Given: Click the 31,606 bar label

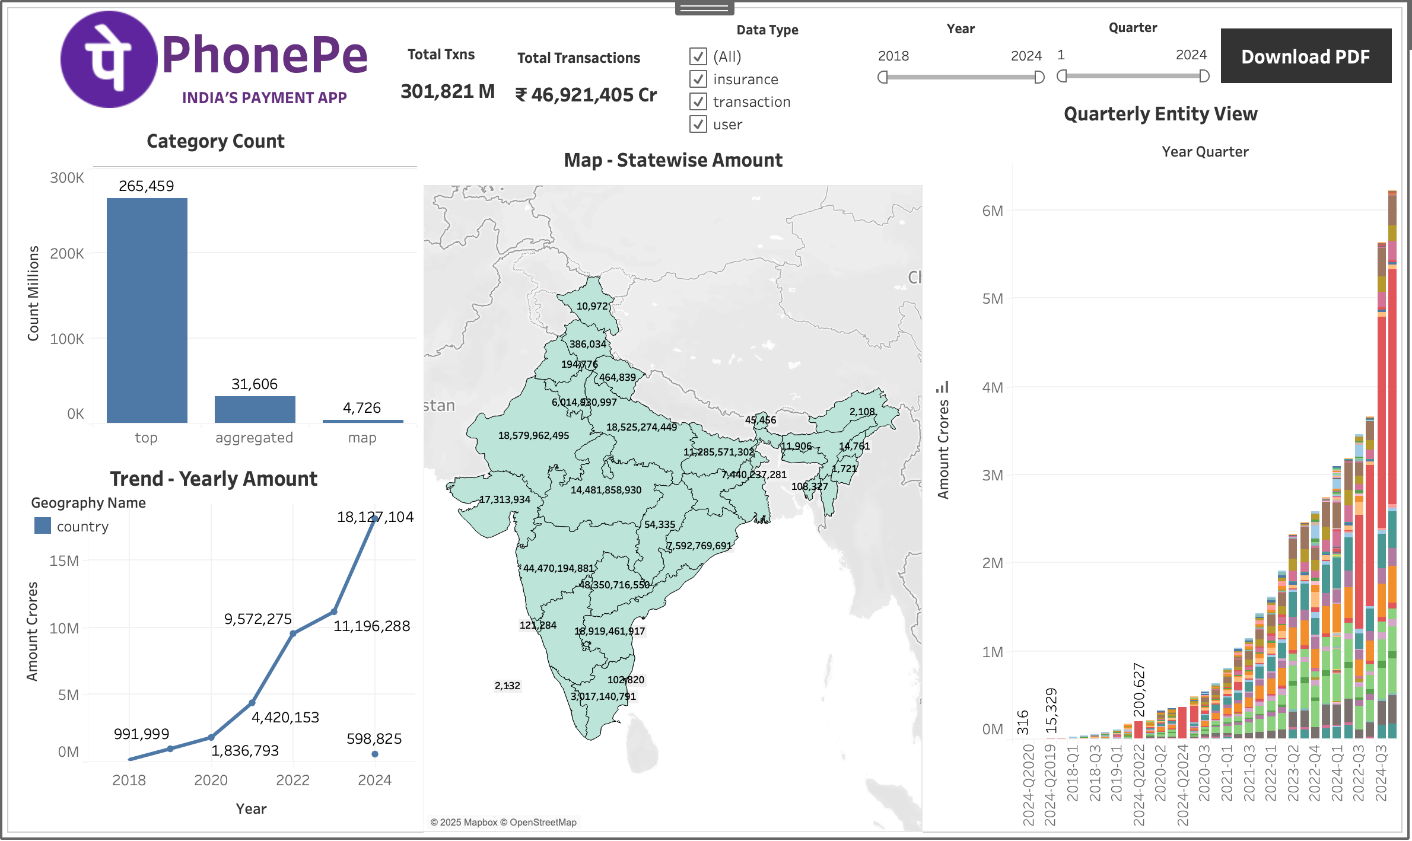Looking at the screenshot, I should point(255,384).
